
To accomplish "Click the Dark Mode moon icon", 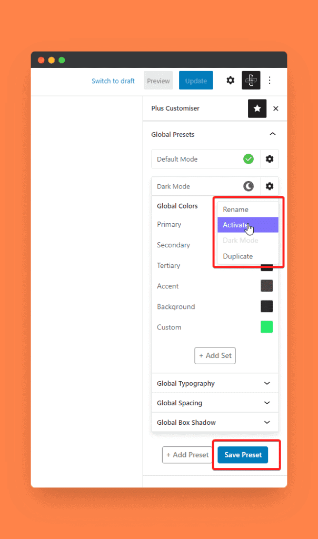I will 249,186.
